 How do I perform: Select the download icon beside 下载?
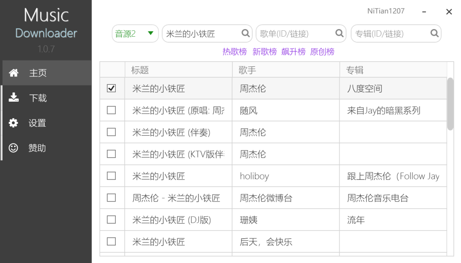(x=14, y=98)
